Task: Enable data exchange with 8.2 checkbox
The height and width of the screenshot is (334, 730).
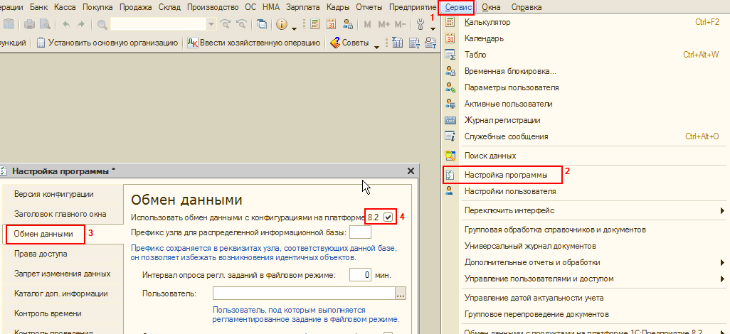Action: coord(388,217)
